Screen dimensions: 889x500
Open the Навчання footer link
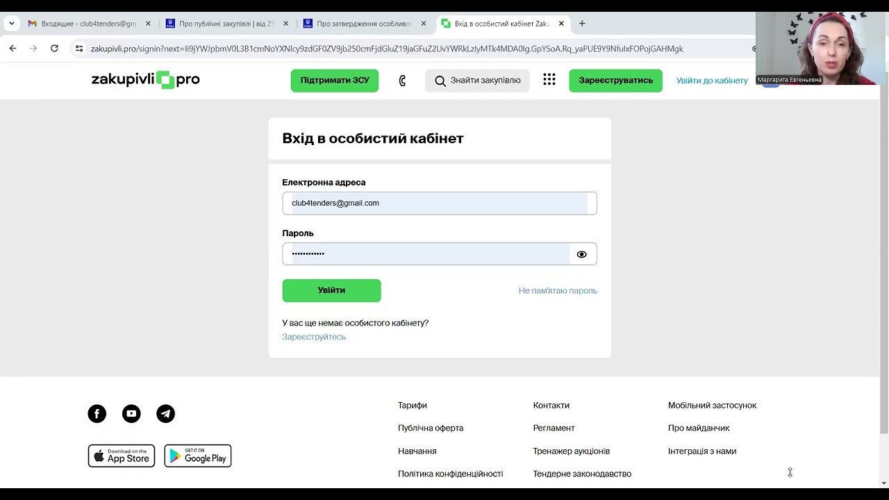[417, 451]
